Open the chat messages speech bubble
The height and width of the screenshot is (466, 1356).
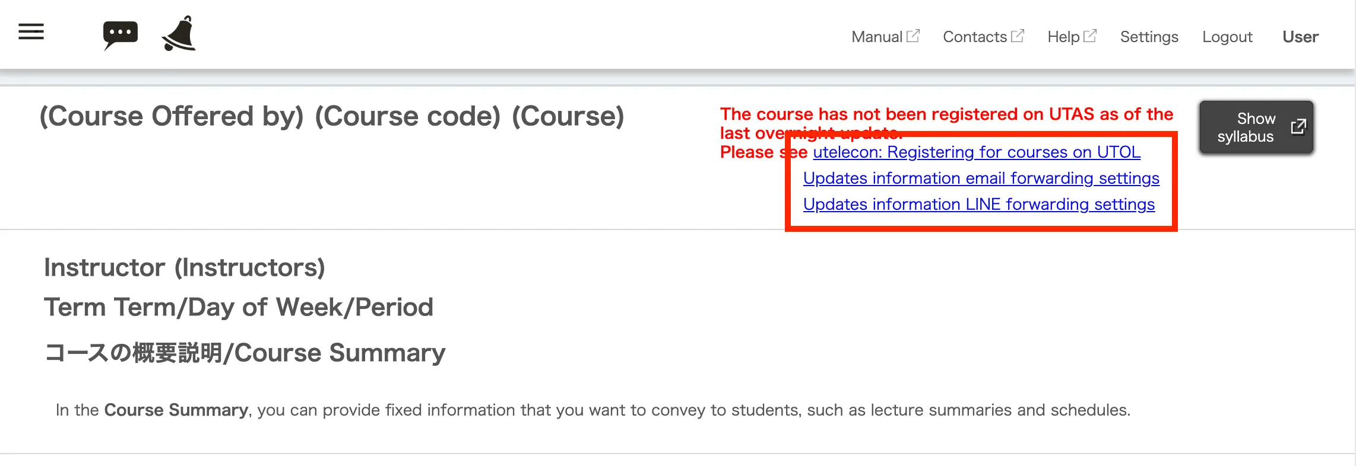click(x=120, y=34)
